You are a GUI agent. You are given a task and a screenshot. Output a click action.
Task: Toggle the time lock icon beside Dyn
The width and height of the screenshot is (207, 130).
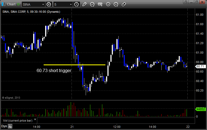pyautogui.click(x=10, y=126)
